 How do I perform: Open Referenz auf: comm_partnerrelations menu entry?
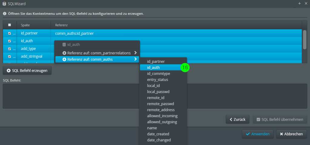97,53
